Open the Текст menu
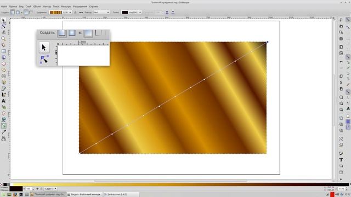351x197 pixels. pyautogui.click(x=56, y=7)
